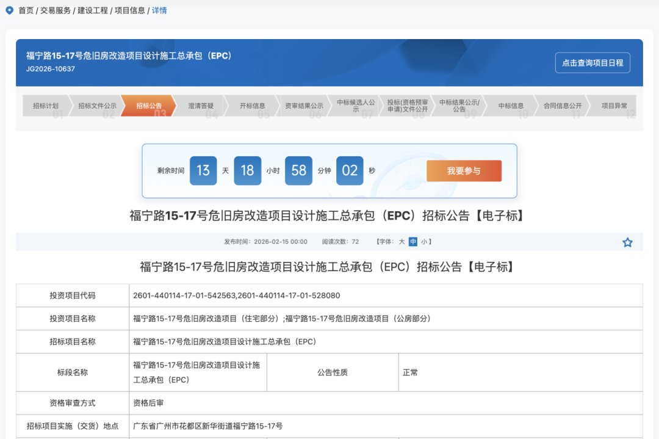Image resolution: width=659 pixels, height=439 pixels.
Task: Favorite the announcement with the star icon
Action: coord(627,242)
